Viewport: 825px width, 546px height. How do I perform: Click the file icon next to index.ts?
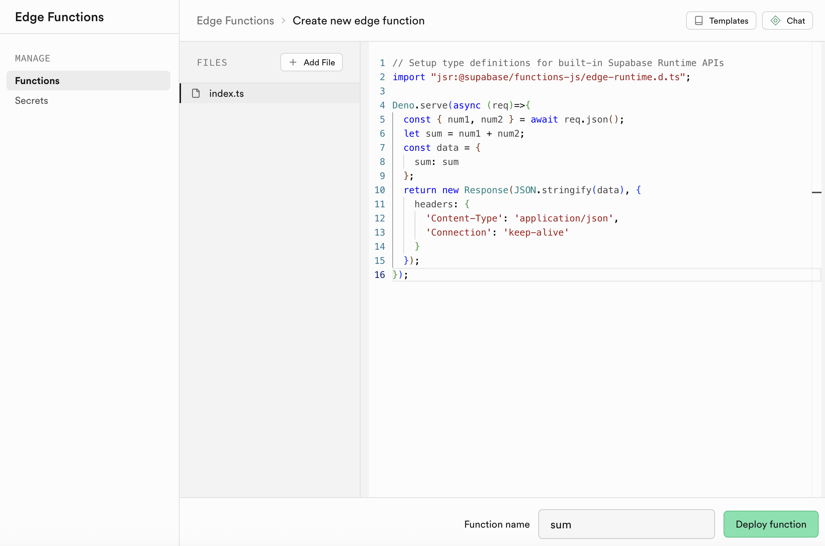coord(196,93)
